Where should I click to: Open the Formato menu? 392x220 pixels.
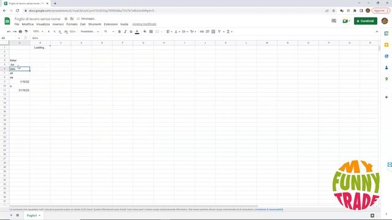click(72, 24)
